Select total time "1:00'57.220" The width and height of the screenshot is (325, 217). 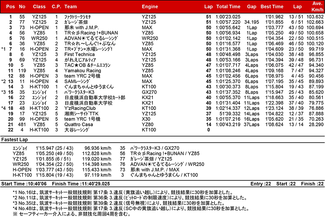[x=228, y=22]
